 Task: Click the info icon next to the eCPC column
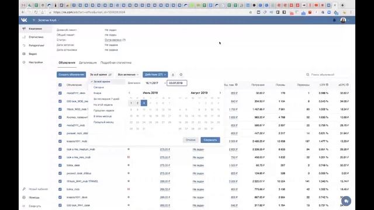pos(348,85)
